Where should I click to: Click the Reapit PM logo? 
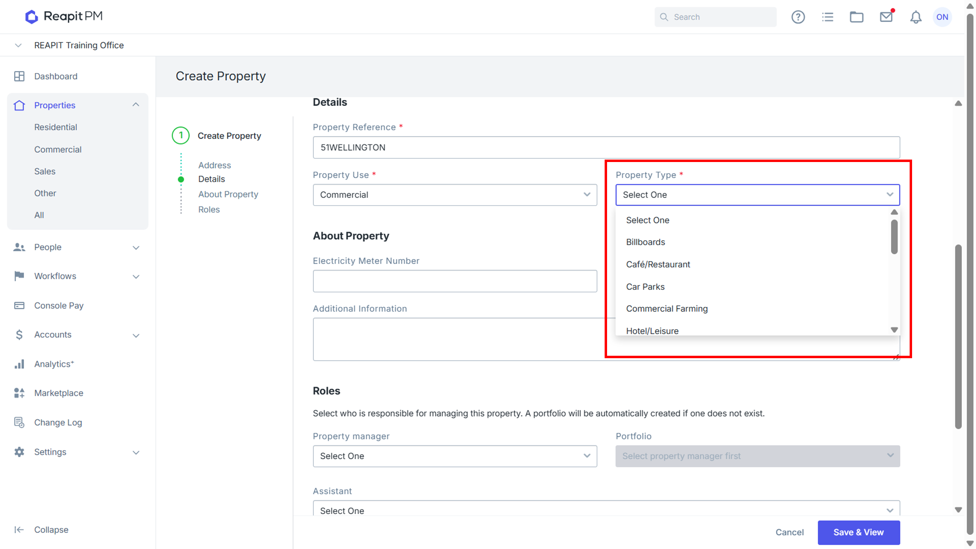[x=64, y=17]
